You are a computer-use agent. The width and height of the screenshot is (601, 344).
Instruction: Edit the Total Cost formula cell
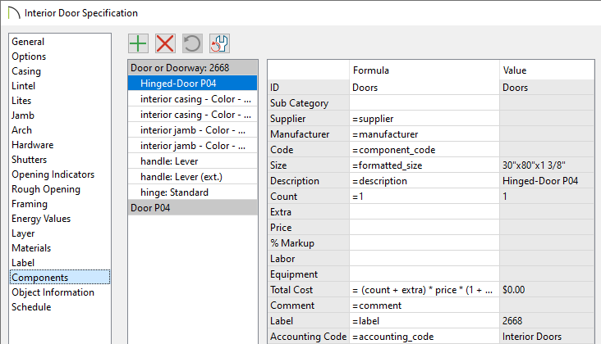pos(424,290)
